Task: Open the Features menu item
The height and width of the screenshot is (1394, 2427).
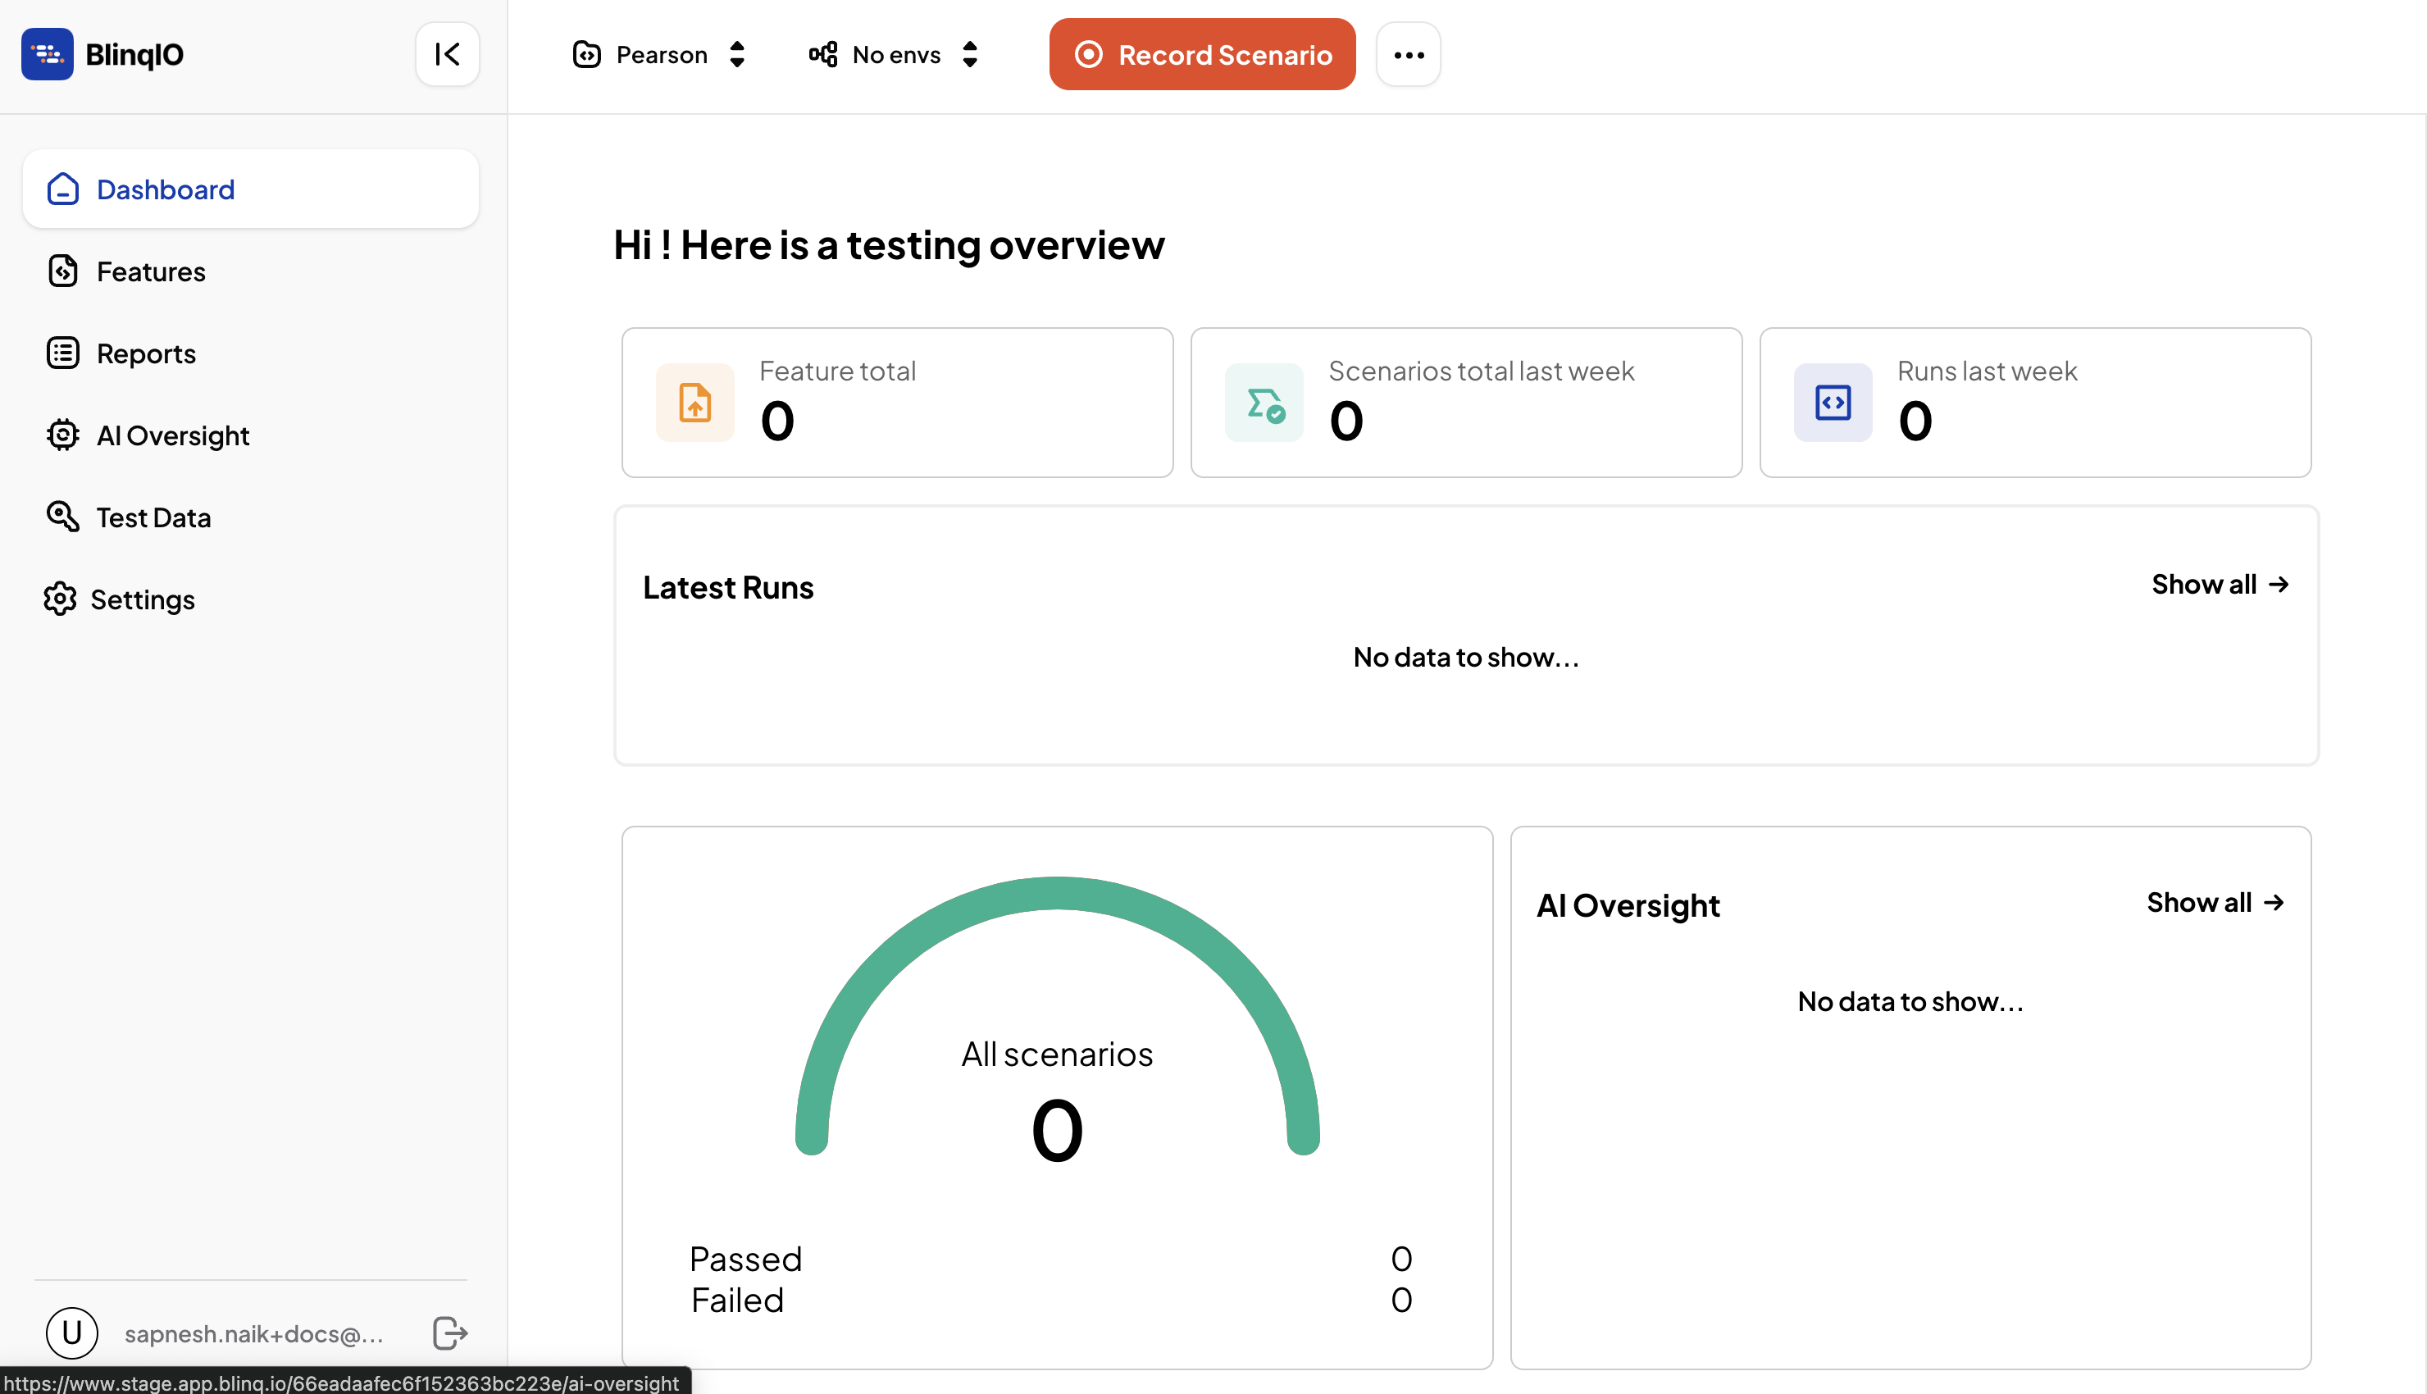Action: click(x=251, y=271)
